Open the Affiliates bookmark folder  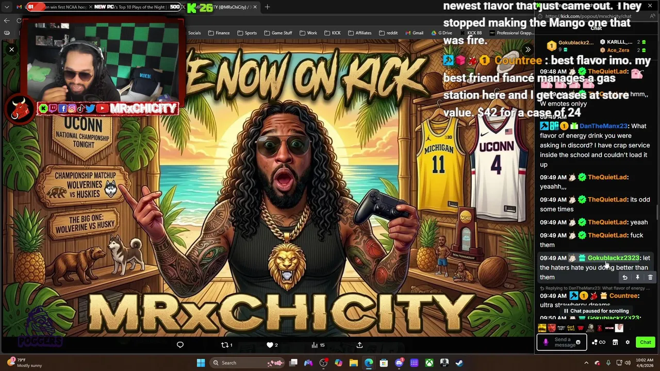point(359,33)
